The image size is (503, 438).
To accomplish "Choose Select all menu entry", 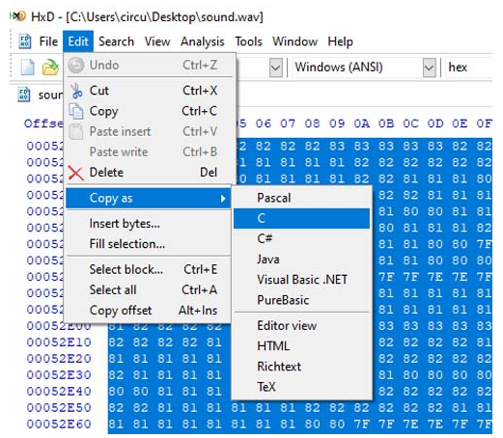I will [149, 290].
